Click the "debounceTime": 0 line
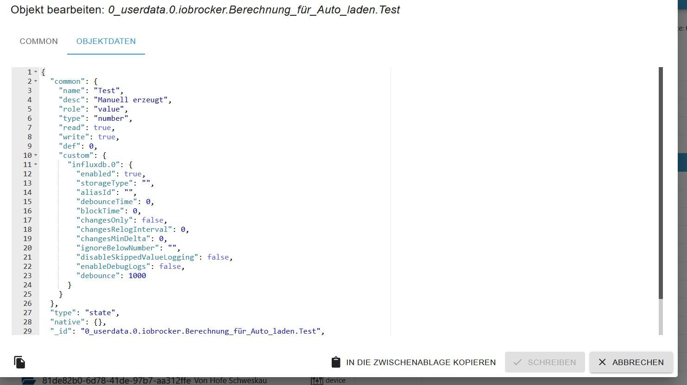Screen dimensions: 687x385 (115, 202)
